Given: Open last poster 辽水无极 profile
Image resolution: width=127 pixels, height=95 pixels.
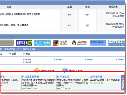Looking at the screenshot, I should (120, 16).
